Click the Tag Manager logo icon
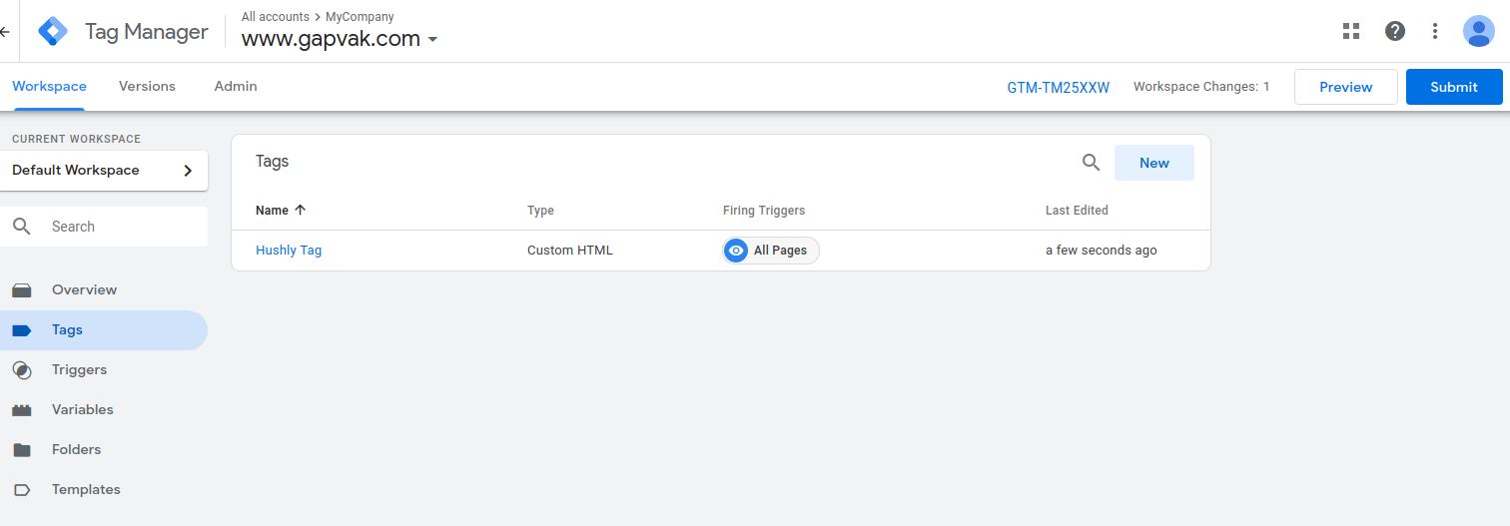This screenshot has width=1510, height=526. (x=53, y=32)
